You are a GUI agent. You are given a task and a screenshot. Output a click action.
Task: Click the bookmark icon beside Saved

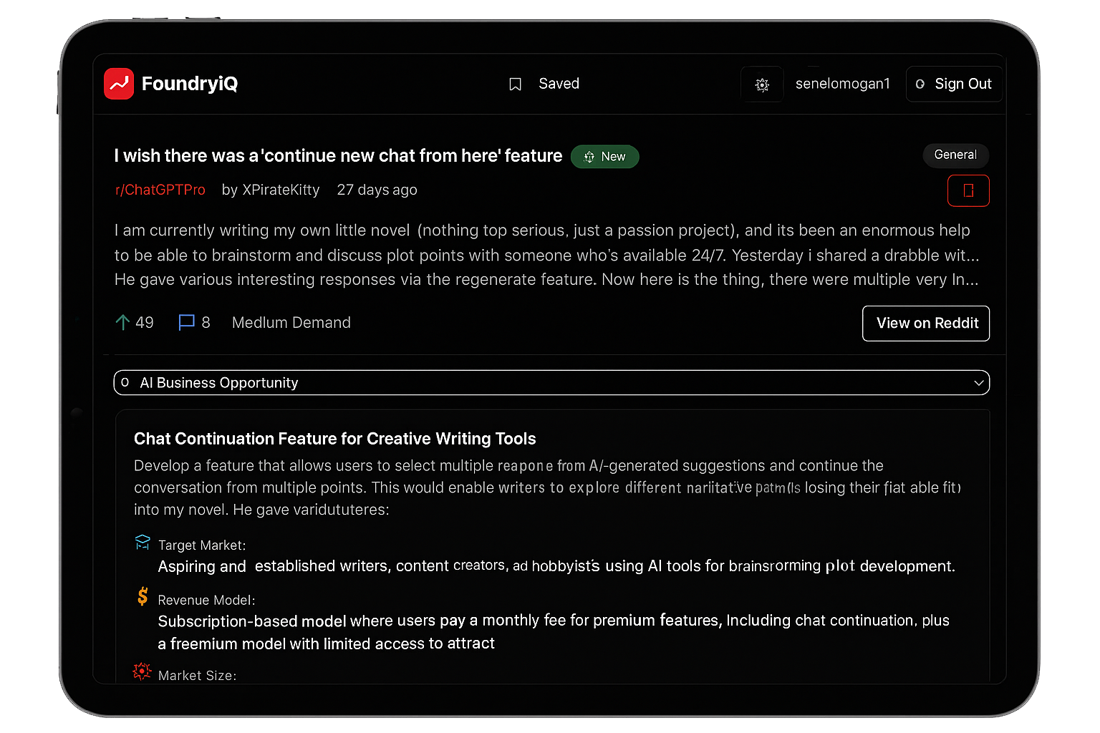(515, 84)
